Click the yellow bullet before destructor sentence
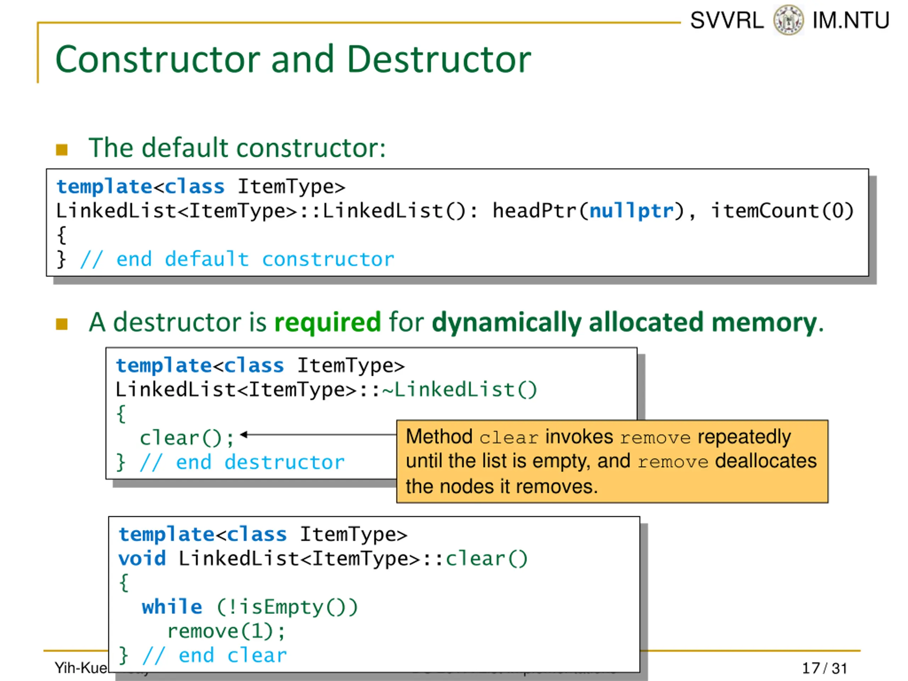Image resolution: width=908 pixels, height=681 pixels. (62, 324)
